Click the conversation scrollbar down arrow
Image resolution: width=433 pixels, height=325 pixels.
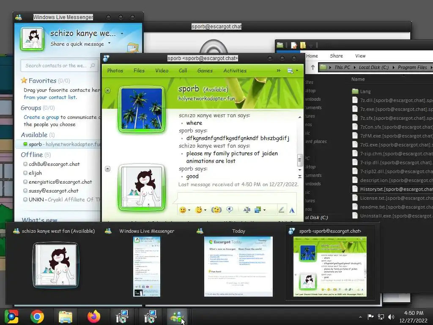[300, 170]
